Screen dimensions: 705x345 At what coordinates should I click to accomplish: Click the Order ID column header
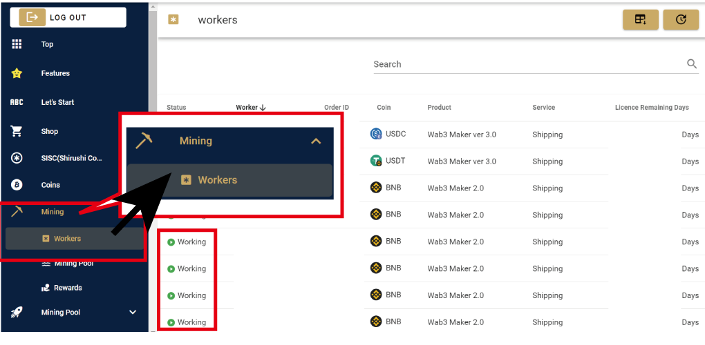(x=337, y=108)
